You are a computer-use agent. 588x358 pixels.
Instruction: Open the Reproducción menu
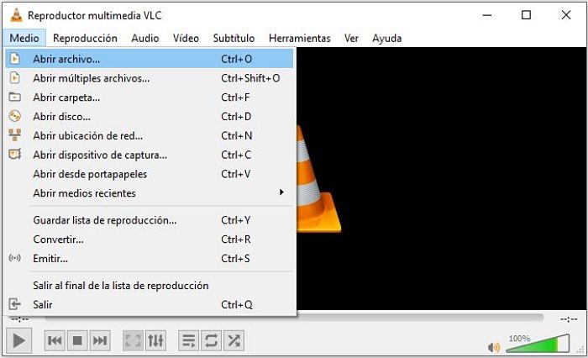tap(85, 39)
